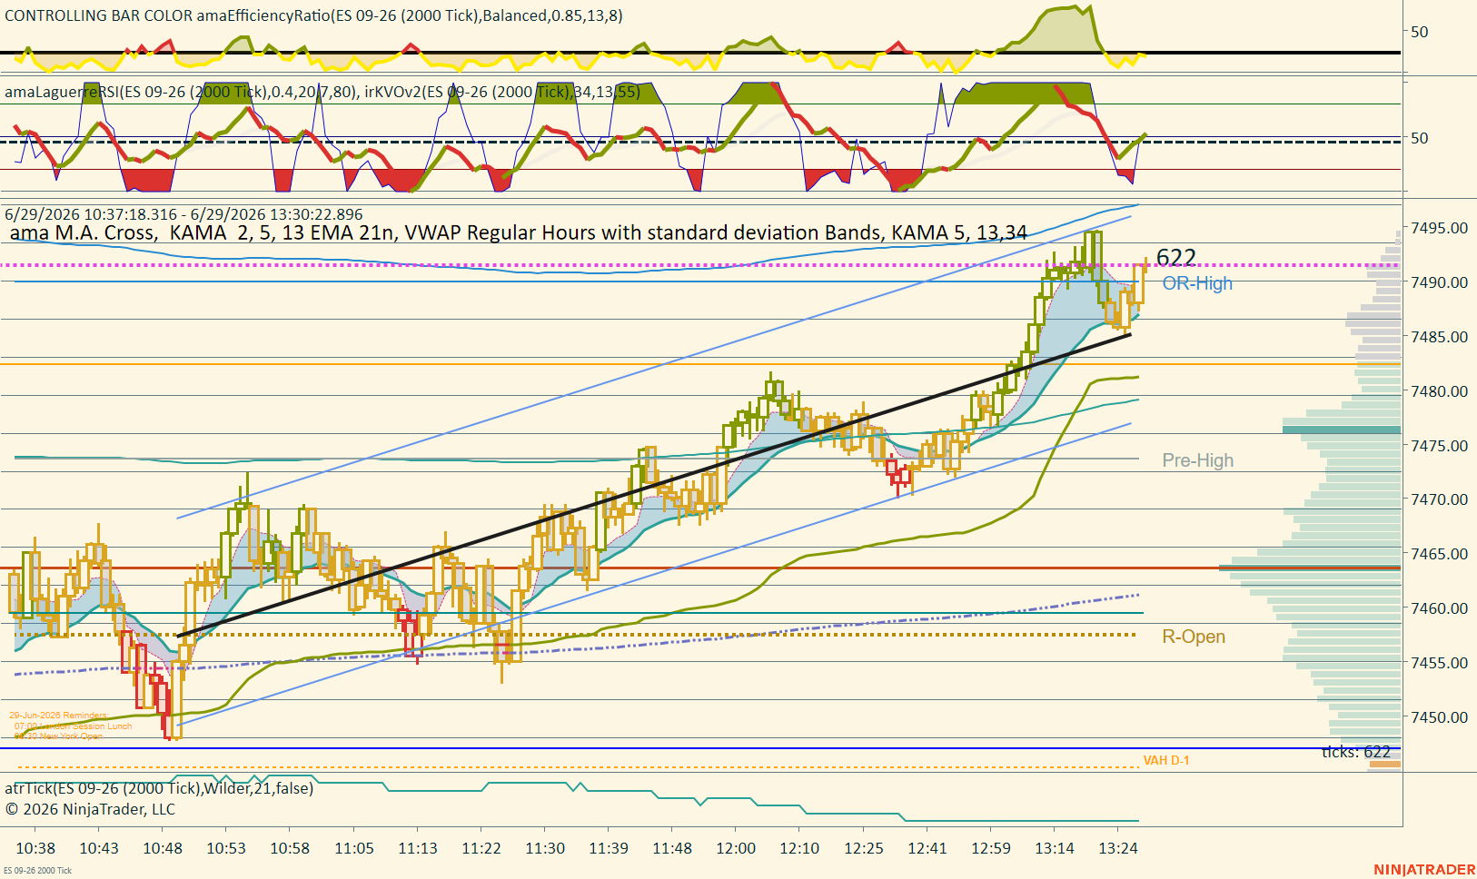The width and height of the screenshot is (1477, 879).
Task: Click the 7475.00 price axis label
Action: [x=1439, y=446]
